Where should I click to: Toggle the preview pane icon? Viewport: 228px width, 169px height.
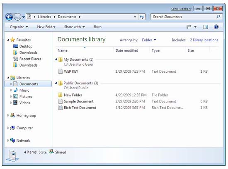(x=205, y=27)
